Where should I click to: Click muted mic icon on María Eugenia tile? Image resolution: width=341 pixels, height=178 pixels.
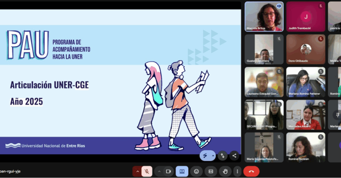[279, 137]
